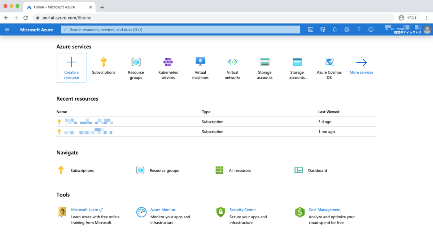Focus the Search resources, services, and docs box
The image size is (433, 236).
pyautogui.click(x=180, y=30)
